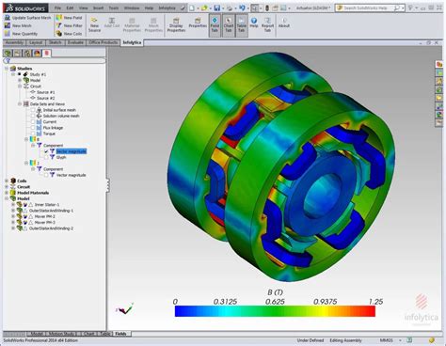446x346 pixels.
Task: Switch to the Evaluate tab
Action: (75, 42)
